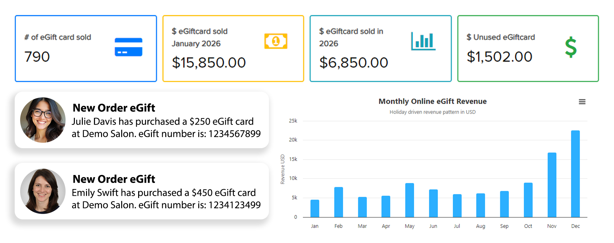This screenshot has width=614, height=243.
Task: Open the chart hamburger menu
Action: [x=582, y=102]
